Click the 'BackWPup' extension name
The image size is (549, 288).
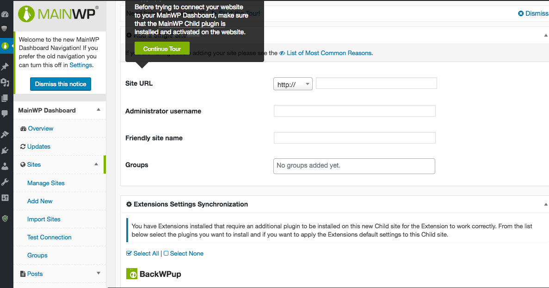click(x=160, y=274)
